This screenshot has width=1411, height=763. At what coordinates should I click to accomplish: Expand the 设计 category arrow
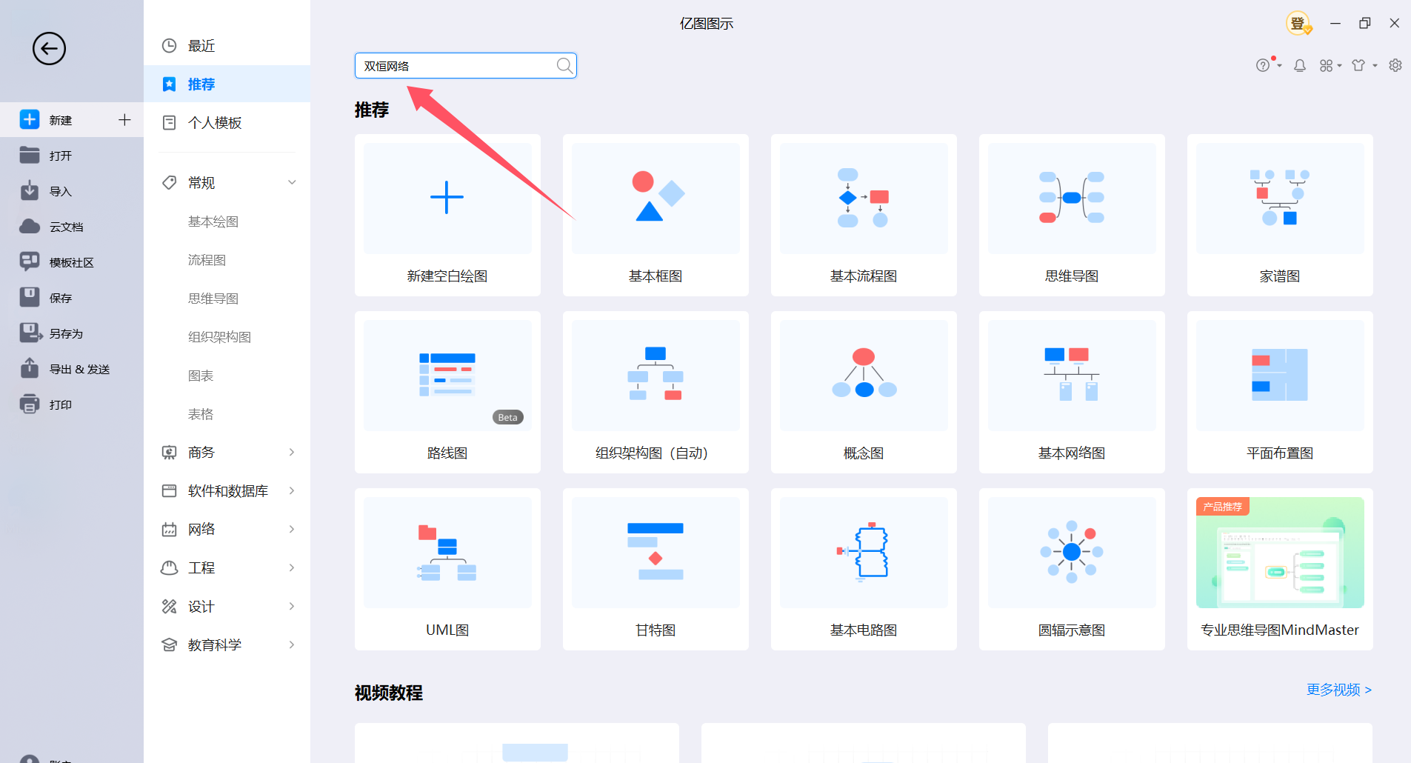click(292, 606)
